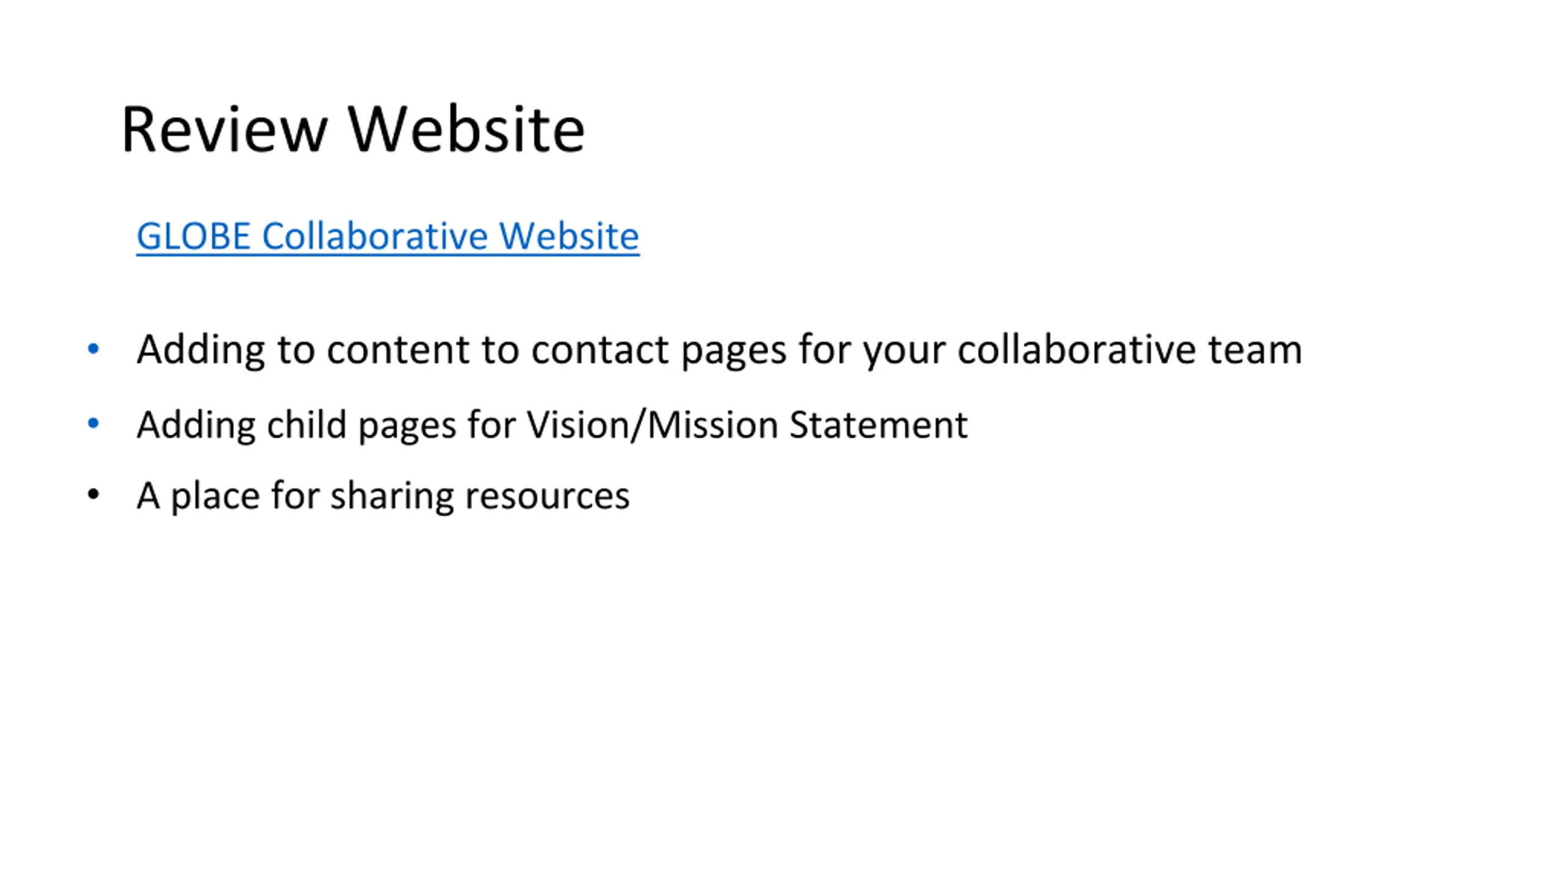Click the word 'Adding' in the first bullet
The width and height of the screenshot is (1563, 879).
pyautogui.click(x=201, y=350)
